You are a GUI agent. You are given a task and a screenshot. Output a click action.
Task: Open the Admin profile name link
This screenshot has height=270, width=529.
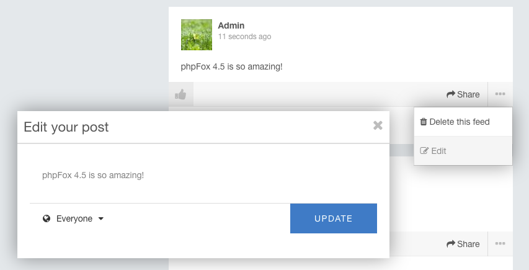(x=231, y=25)
